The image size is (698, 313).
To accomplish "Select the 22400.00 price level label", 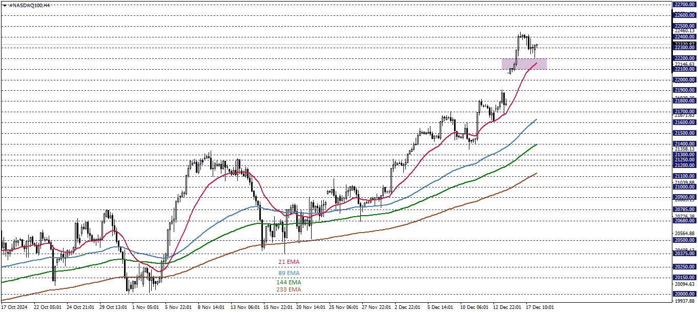I will coord(685,37).
